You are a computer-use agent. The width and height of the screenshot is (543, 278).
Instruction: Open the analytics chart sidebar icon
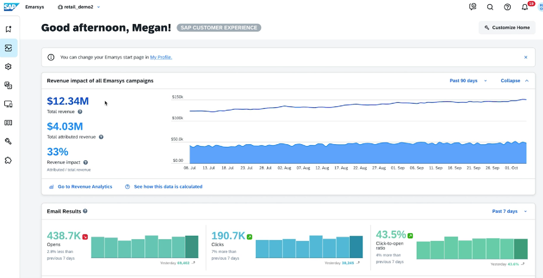(x=8, y=48)
